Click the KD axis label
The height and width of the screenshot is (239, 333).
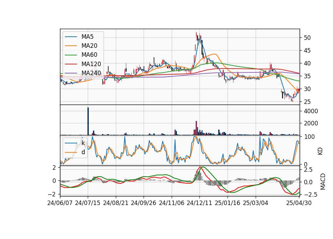tap(320, 151)
